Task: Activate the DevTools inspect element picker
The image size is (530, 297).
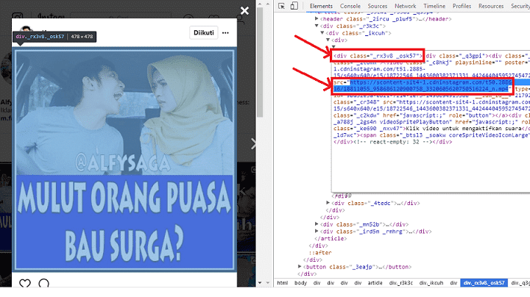Action: (281, 6)
